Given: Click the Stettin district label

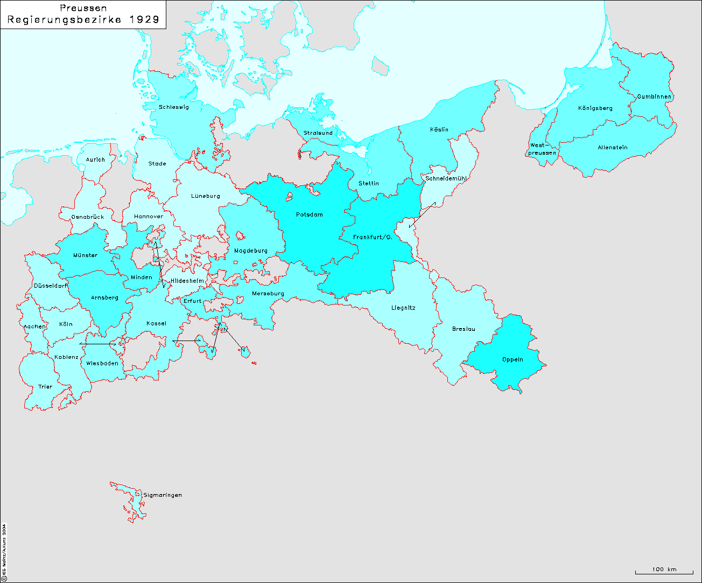Looking at the screenshot, I should (x=369, y=184).
